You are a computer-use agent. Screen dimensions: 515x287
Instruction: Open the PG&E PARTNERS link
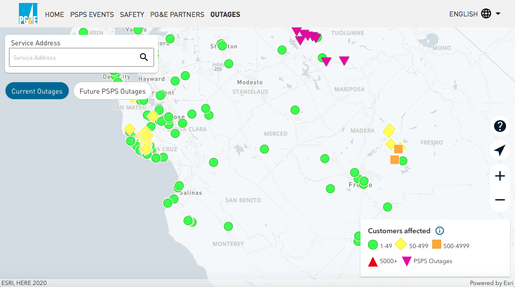[x=177, y=14]
